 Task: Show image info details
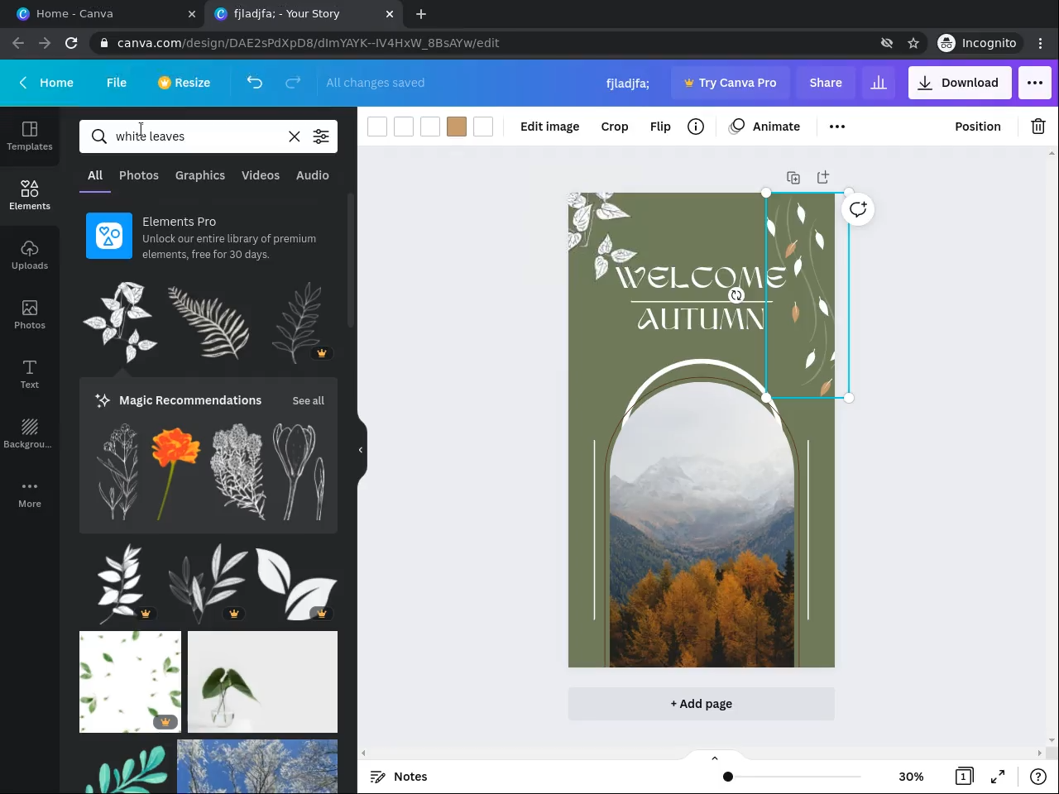pyautogui.click(x=696, y=127)
